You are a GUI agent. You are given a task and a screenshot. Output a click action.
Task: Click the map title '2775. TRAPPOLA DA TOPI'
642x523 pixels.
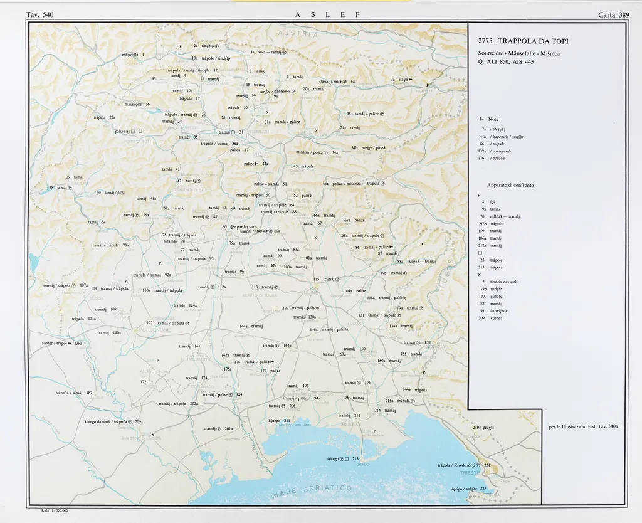point(523,41)
